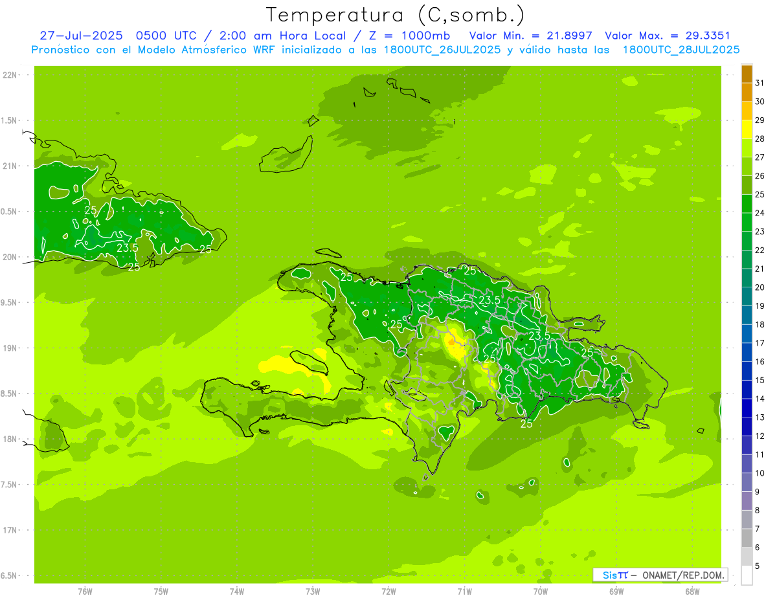Click the '75W' longitude axis label

(x=161, y=591)
